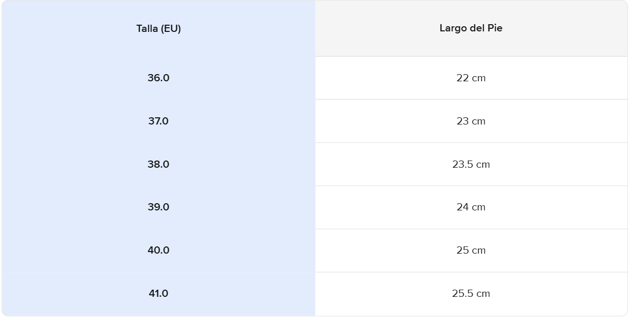Select size 40.0 cell
The image size is (633, 320).
point(158,251)
